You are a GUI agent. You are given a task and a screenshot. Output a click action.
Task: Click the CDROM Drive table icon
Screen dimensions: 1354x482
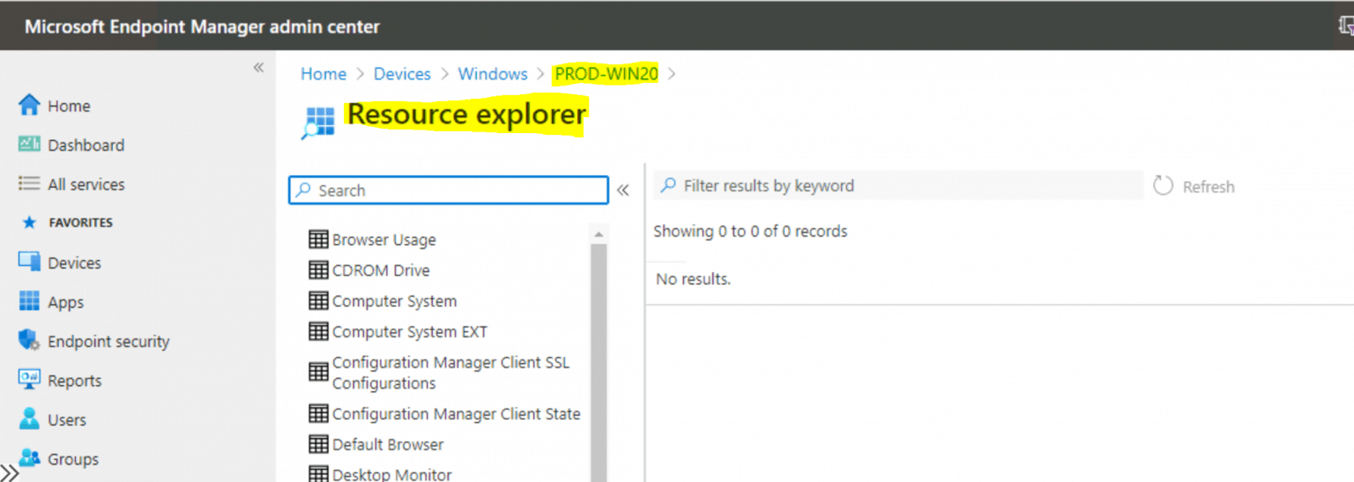318,270
